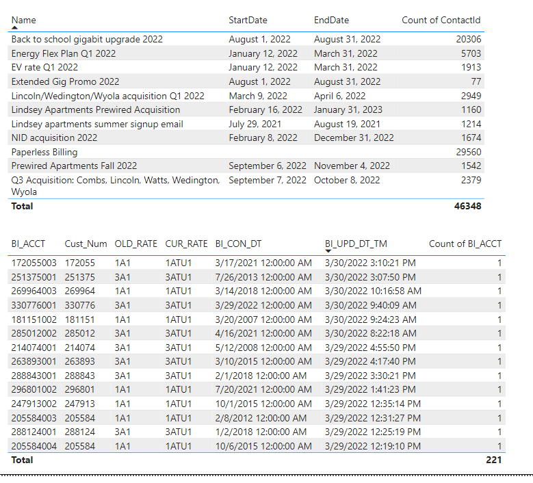Select account 296801002
Image resolution: width=533 pixels, height=483 pixels.
pos(34,389)
